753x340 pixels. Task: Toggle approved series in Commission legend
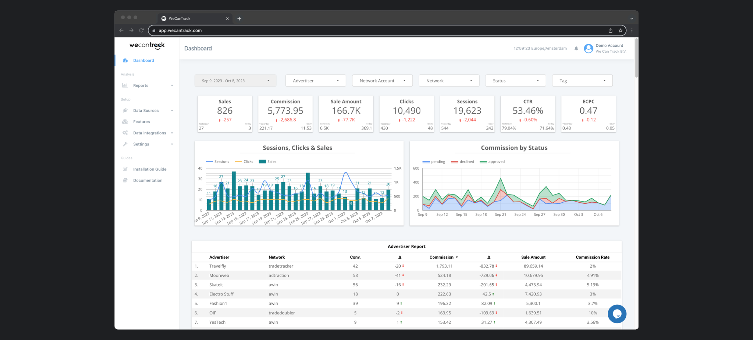[492, 161]
